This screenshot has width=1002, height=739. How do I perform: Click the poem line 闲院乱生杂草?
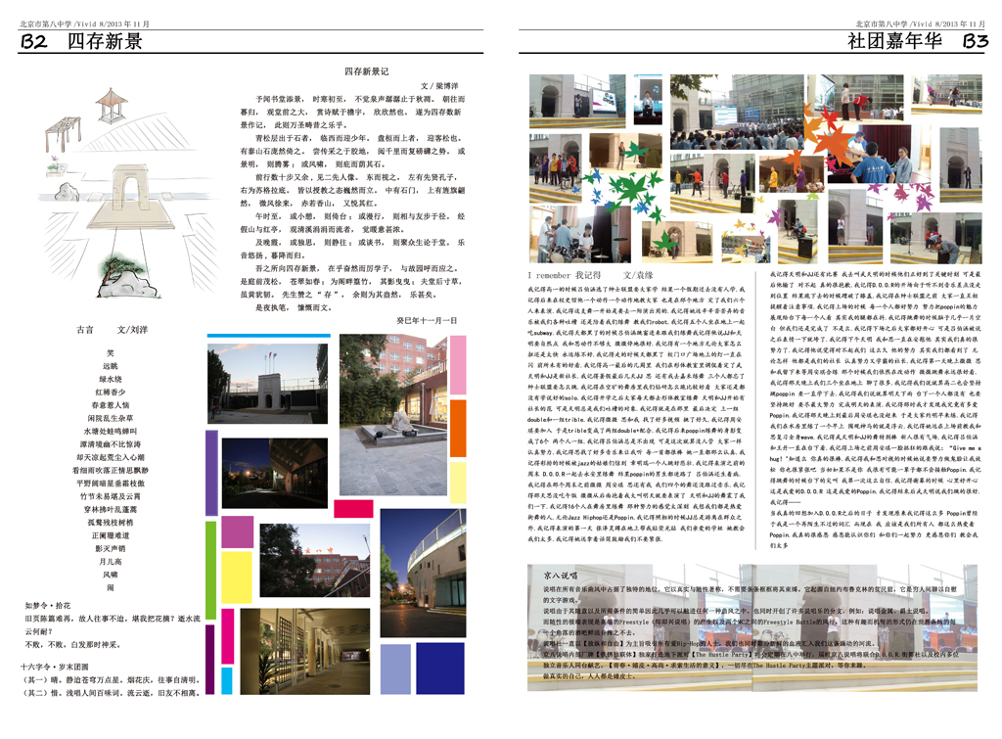coord(110,418)
